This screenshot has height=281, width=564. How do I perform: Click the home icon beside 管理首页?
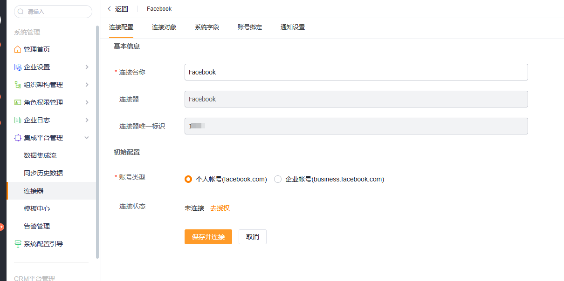(x=18, y=49)
